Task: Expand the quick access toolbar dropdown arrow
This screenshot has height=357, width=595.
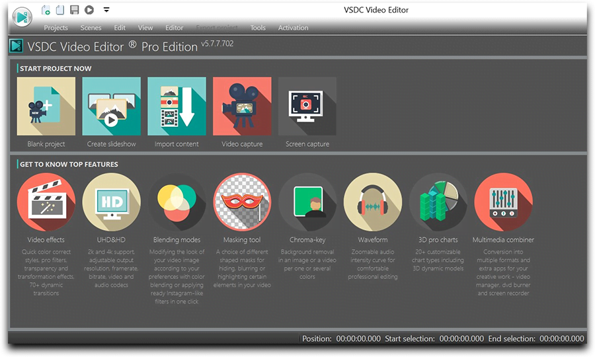Action: point(106,10)
